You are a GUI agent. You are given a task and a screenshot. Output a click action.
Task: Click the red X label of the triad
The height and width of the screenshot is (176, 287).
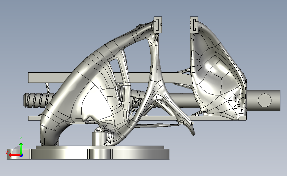(7, 153)
